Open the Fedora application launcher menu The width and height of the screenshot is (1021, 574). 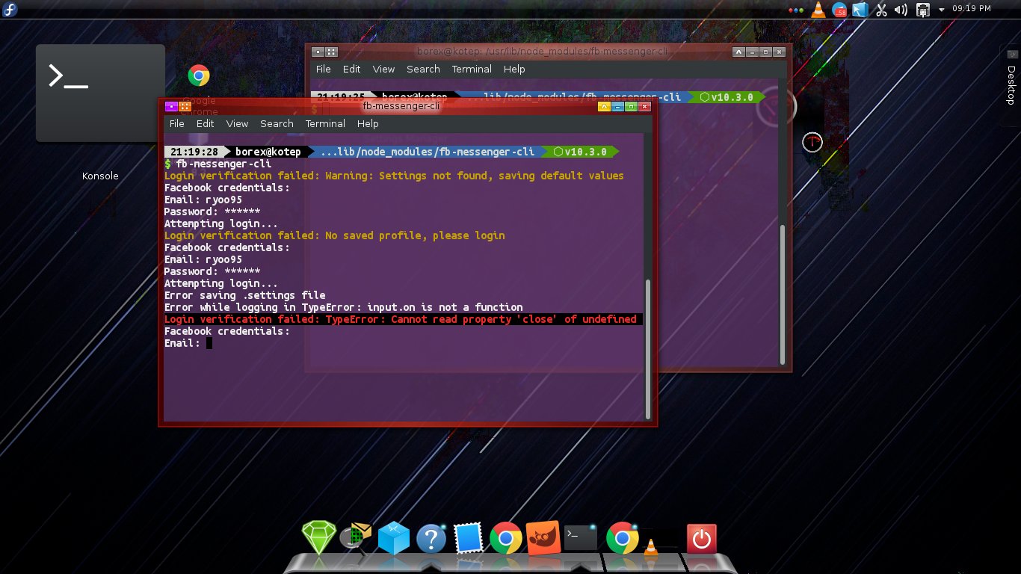pyautogui.click(x=9, y=9)
